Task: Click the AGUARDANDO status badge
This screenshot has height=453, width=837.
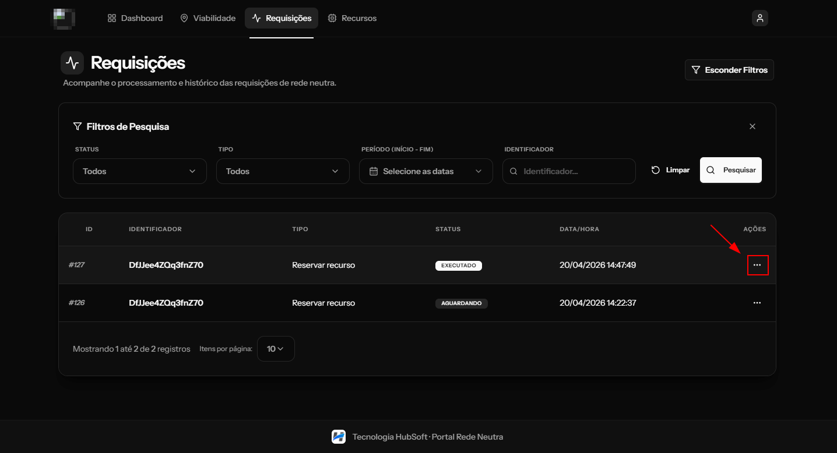Action: (462, 303)
